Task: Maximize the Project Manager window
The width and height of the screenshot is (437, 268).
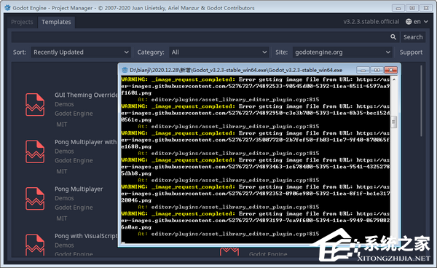Action: coord(412,8)
